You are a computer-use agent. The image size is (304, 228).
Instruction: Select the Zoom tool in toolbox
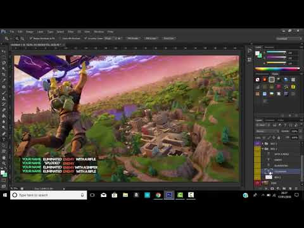[x=4, y=163]
